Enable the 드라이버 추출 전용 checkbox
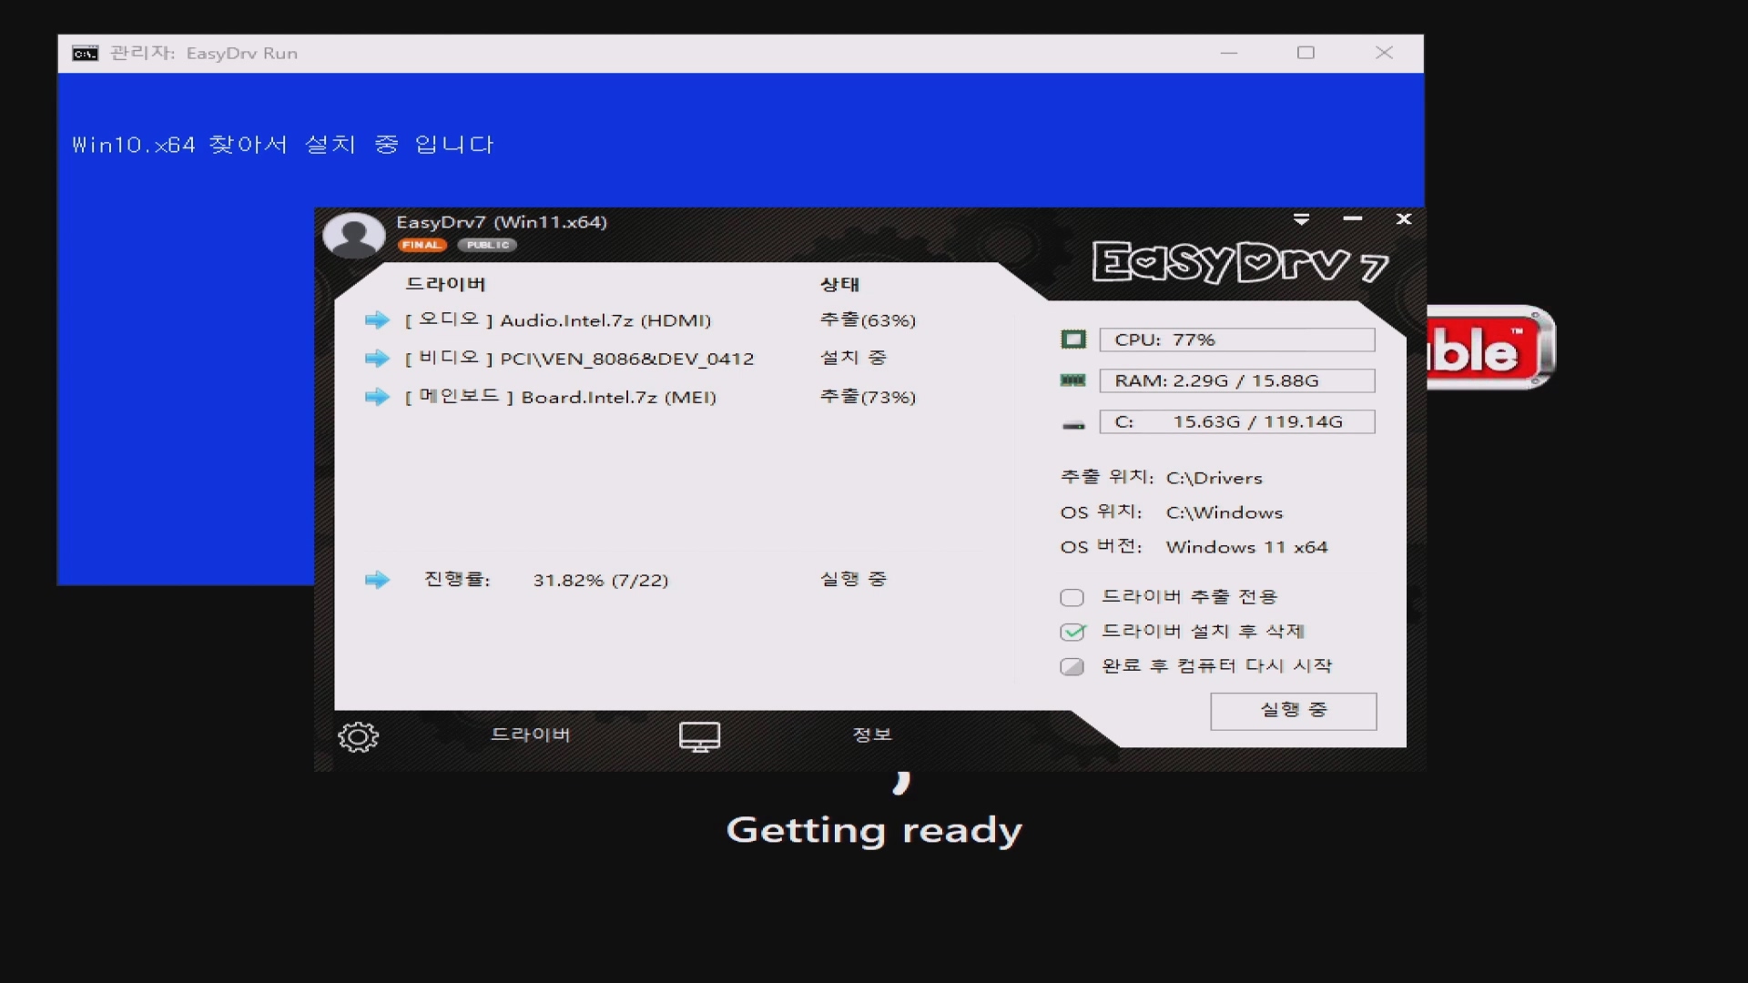Image resolution: width=1748 pixels, height=983 pixels. [1072, 598]
